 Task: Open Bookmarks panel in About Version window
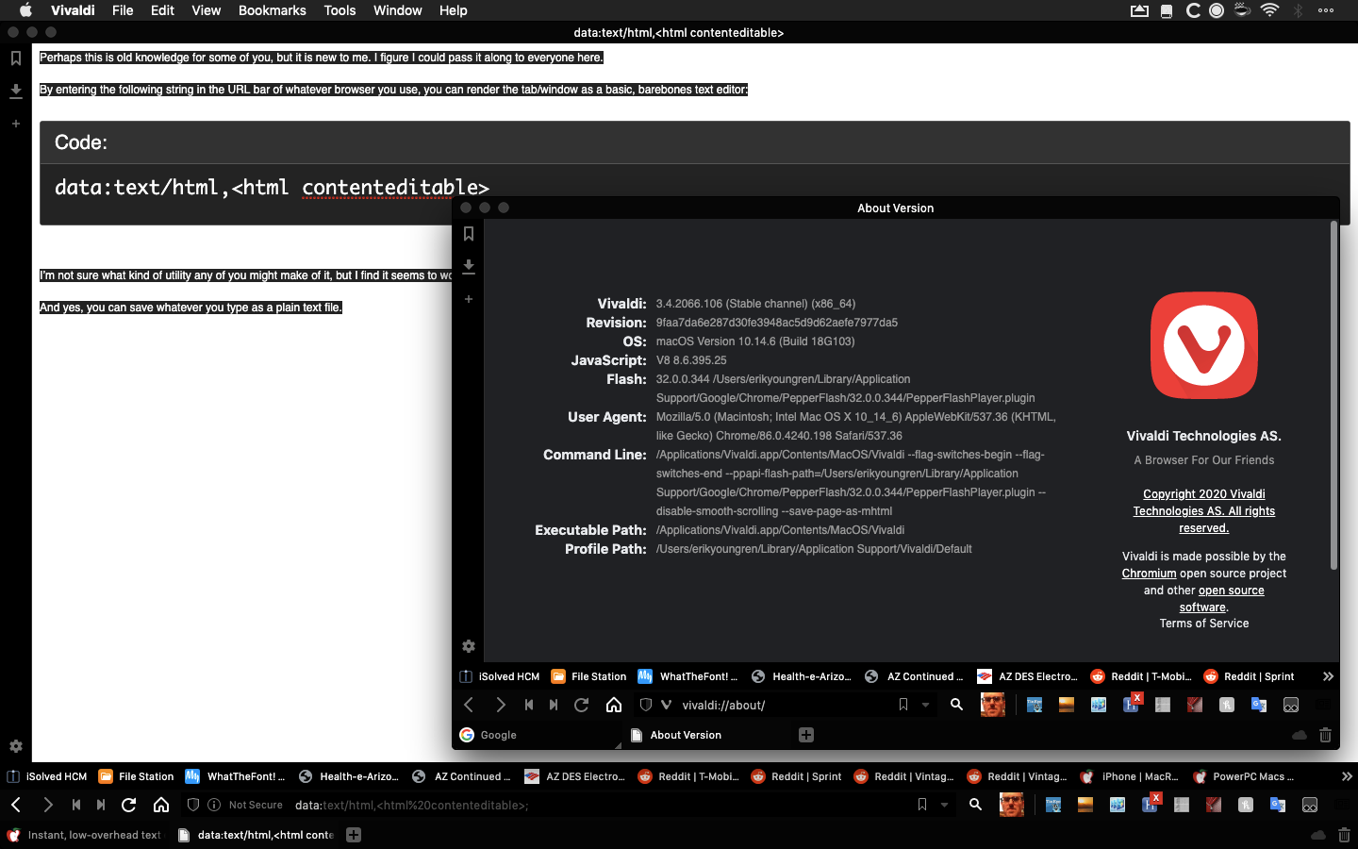[x=469, y=234]
